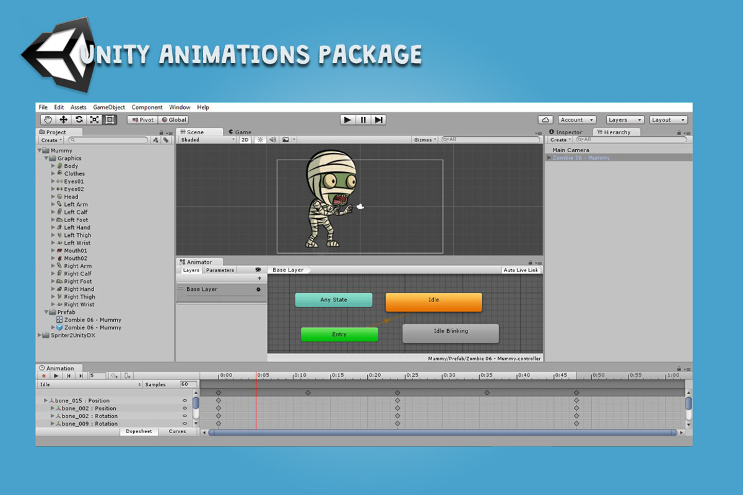This screenshot has height=495, width=743.
Task: Expand Zombie 06 - Mummy in the Hierarchy
Action: (x=549, y=158)
